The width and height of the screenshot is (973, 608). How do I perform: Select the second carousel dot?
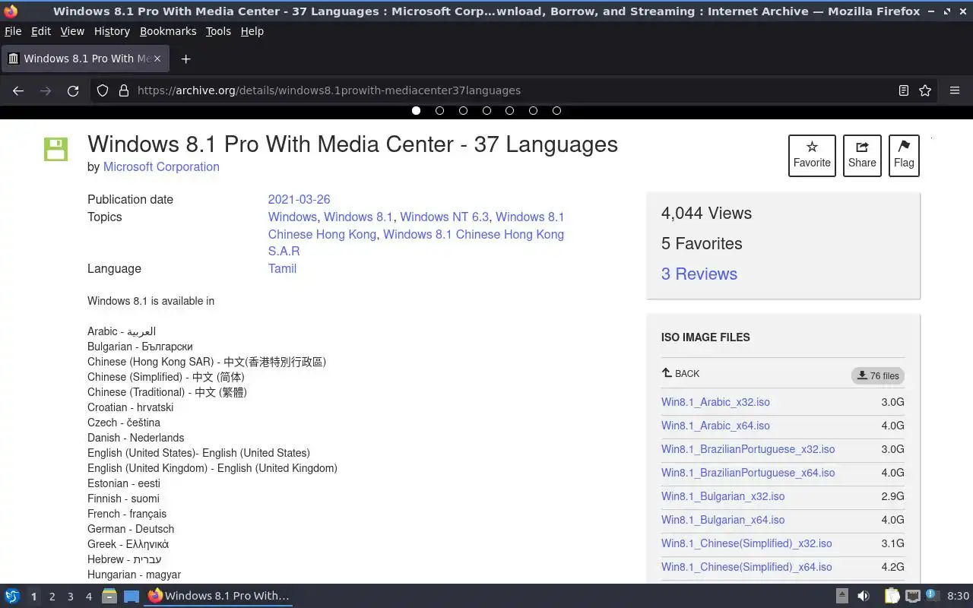(439, 110)
